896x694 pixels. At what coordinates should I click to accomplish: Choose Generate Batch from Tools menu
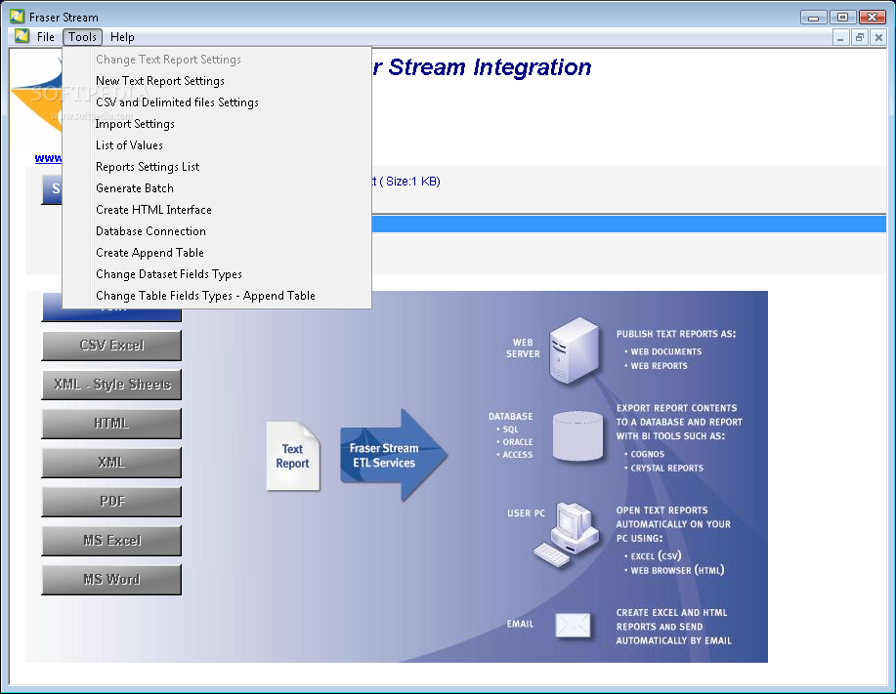point(135,188)
